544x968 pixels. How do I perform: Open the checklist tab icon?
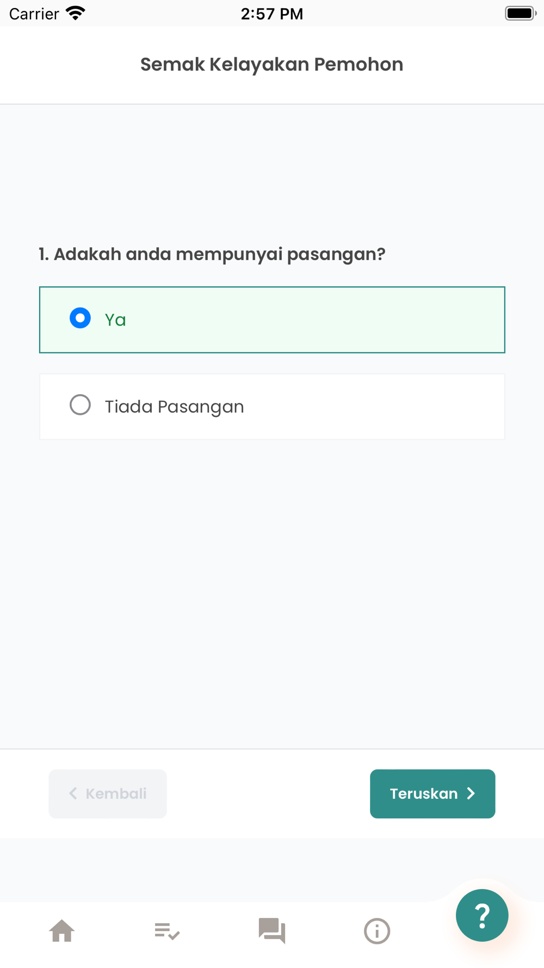click(167, 931)
